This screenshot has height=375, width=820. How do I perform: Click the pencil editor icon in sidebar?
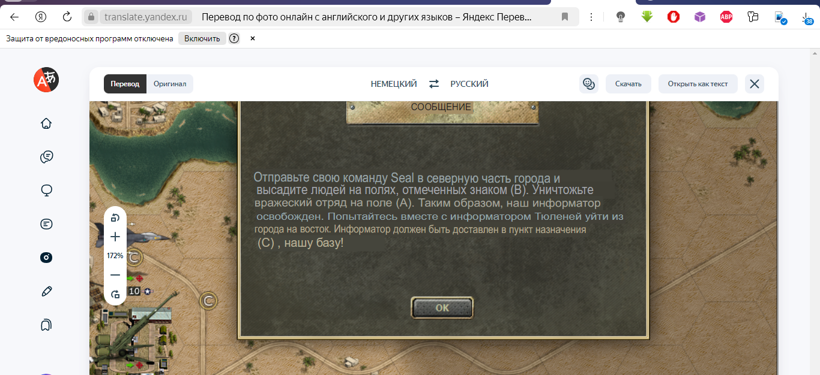point(46,291)
